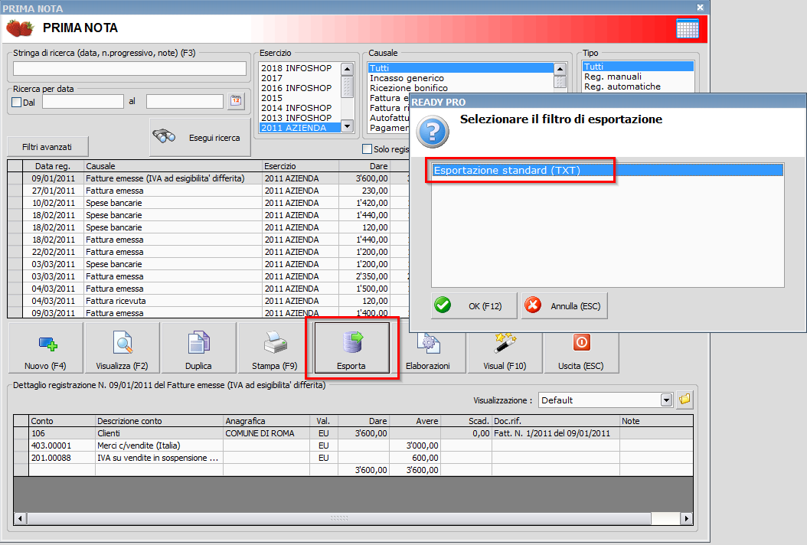Select the 22/02/2011 Fattura emessa row
Viewport: 807px width, 545px height.
[x=208, y=252]
